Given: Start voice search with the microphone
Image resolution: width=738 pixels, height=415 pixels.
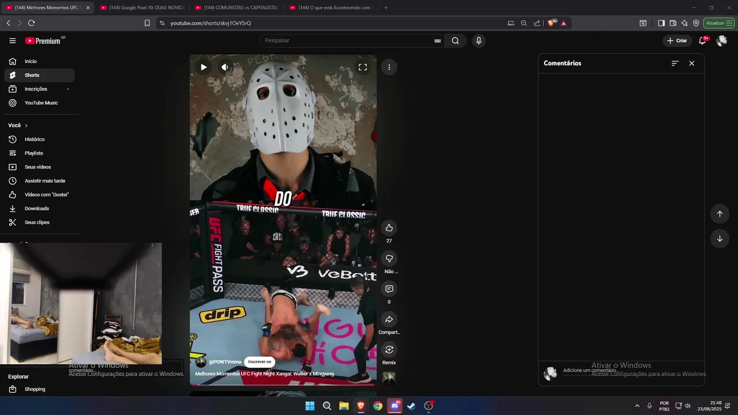Looking at the screenshot, I should [479, 40].
